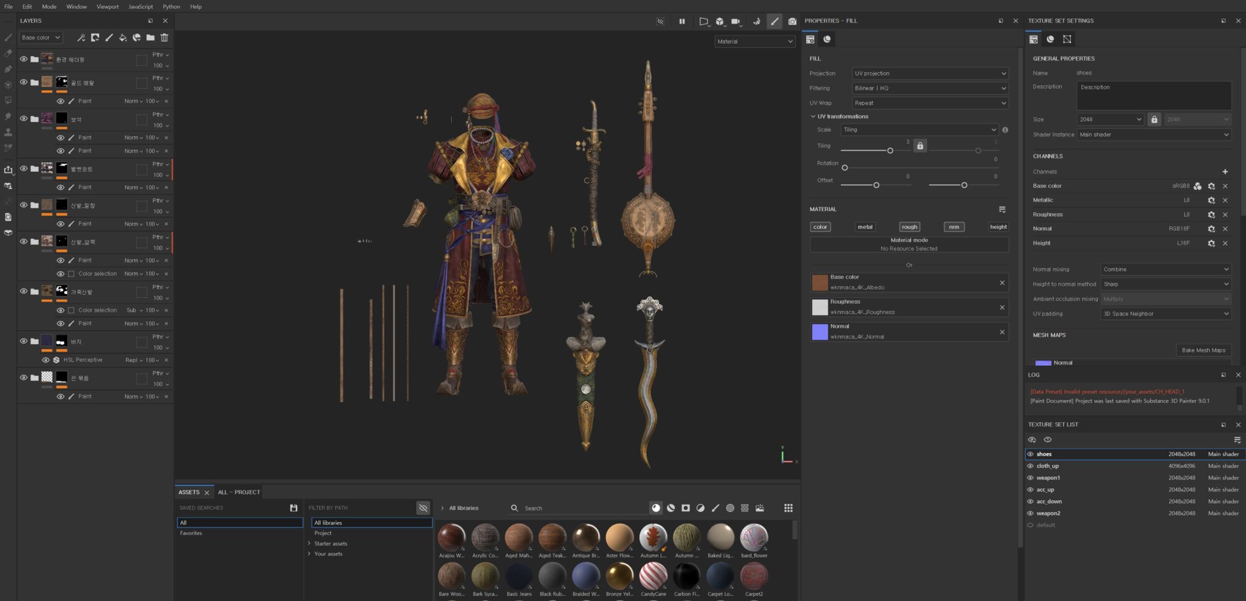
Task: Select the CandyCane material thumbnail
Action: 653,577
